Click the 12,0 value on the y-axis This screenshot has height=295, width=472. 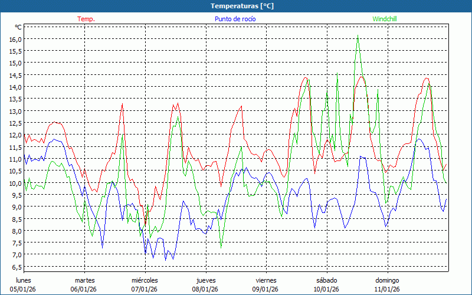(15, 135)
